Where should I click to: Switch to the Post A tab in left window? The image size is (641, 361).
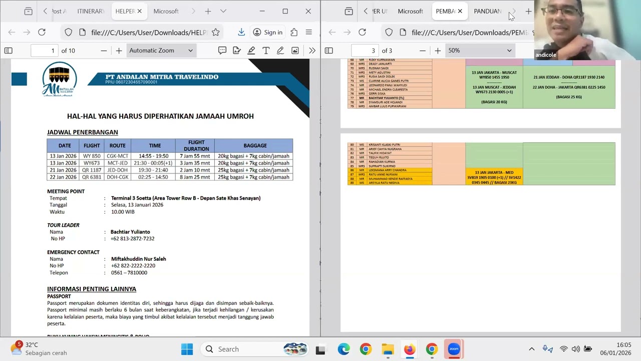(59, 11)
